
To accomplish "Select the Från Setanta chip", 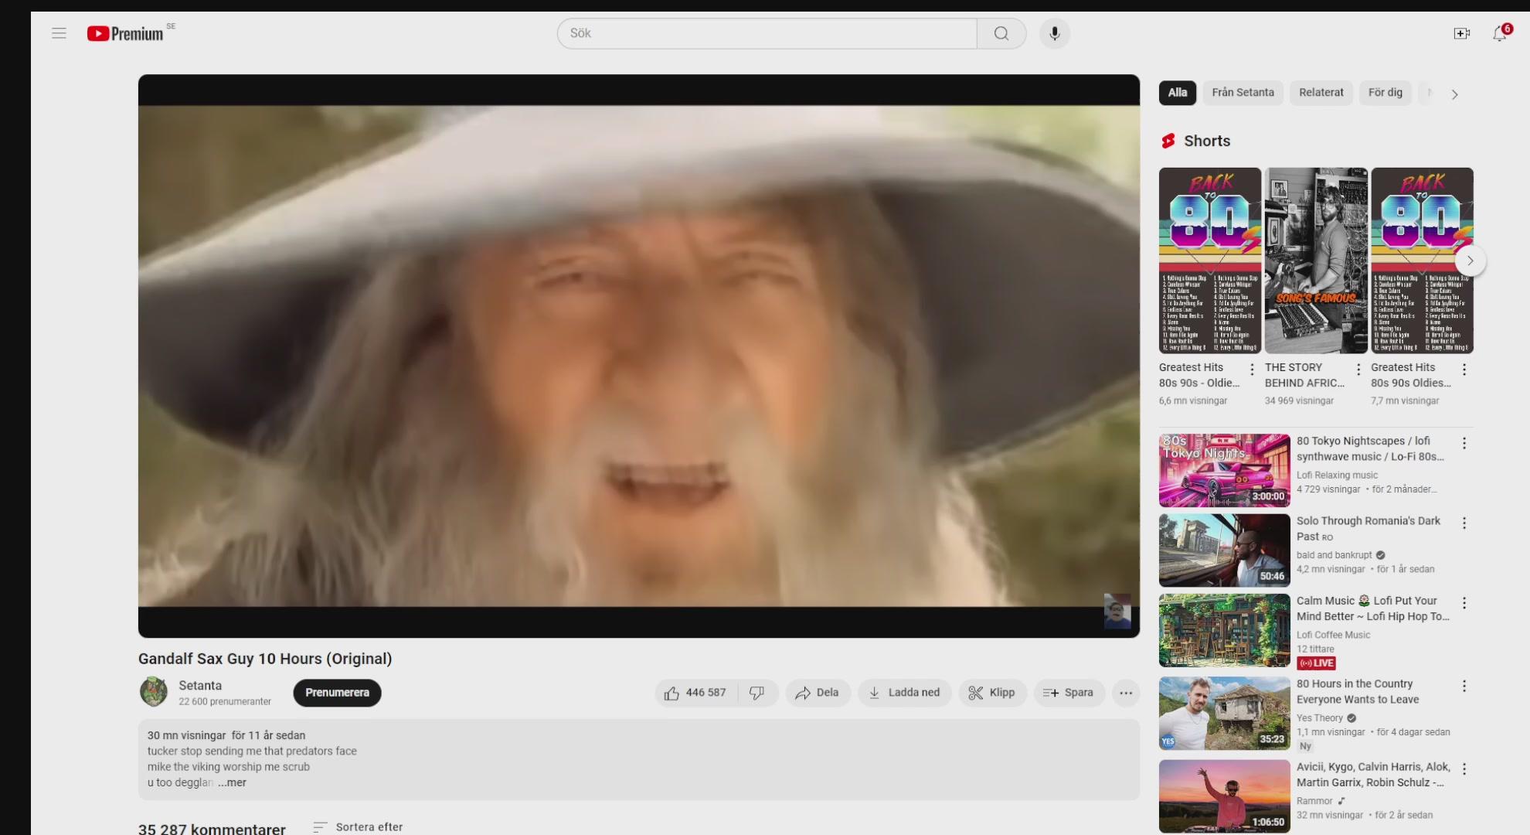I will (x=1243, y=93).
